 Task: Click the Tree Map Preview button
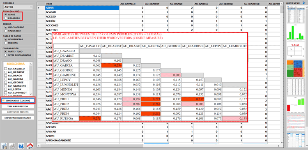tap(18, 106)
